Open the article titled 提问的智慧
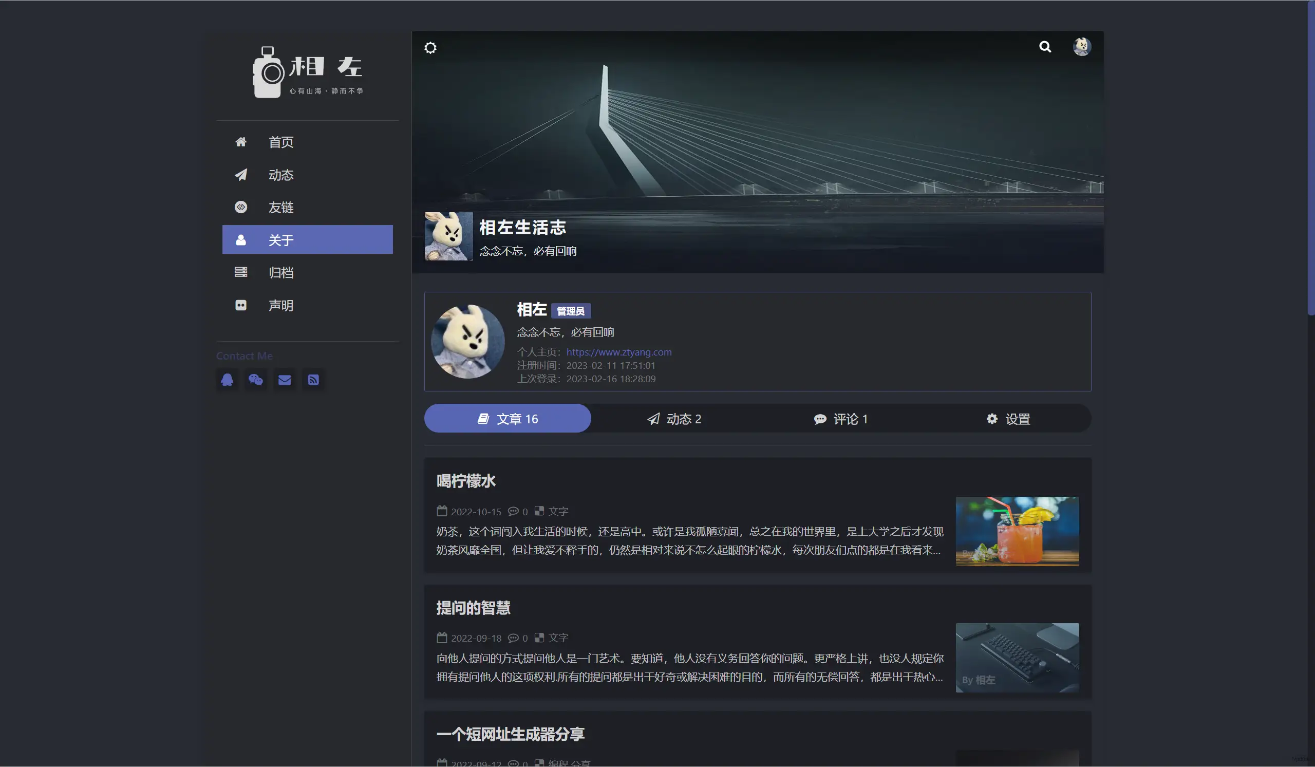The width and height of the screenshot is (1315, 767). (x=473, y=607)
